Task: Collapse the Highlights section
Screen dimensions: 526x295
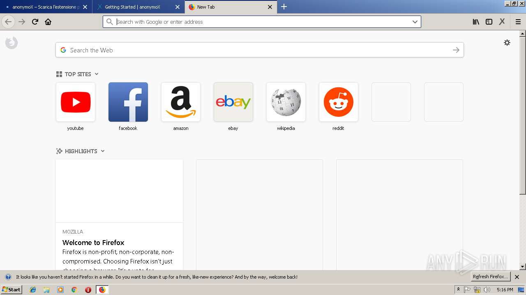Action: click(x=103, y=151)
